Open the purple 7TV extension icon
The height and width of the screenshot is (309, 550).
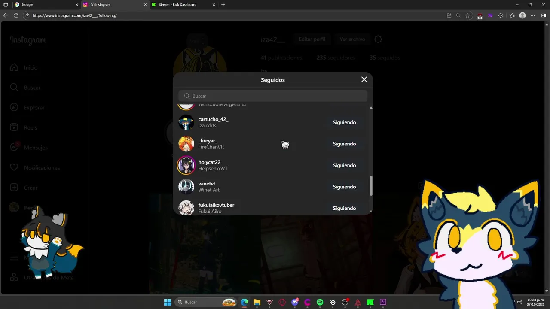(x=490, y=15)
